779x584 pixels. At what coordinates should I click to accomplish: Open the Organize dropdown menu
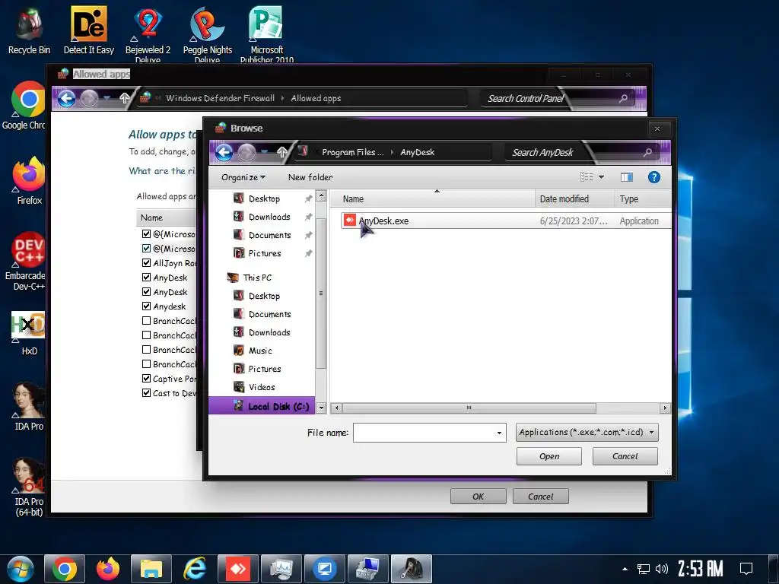coord(243,177)
